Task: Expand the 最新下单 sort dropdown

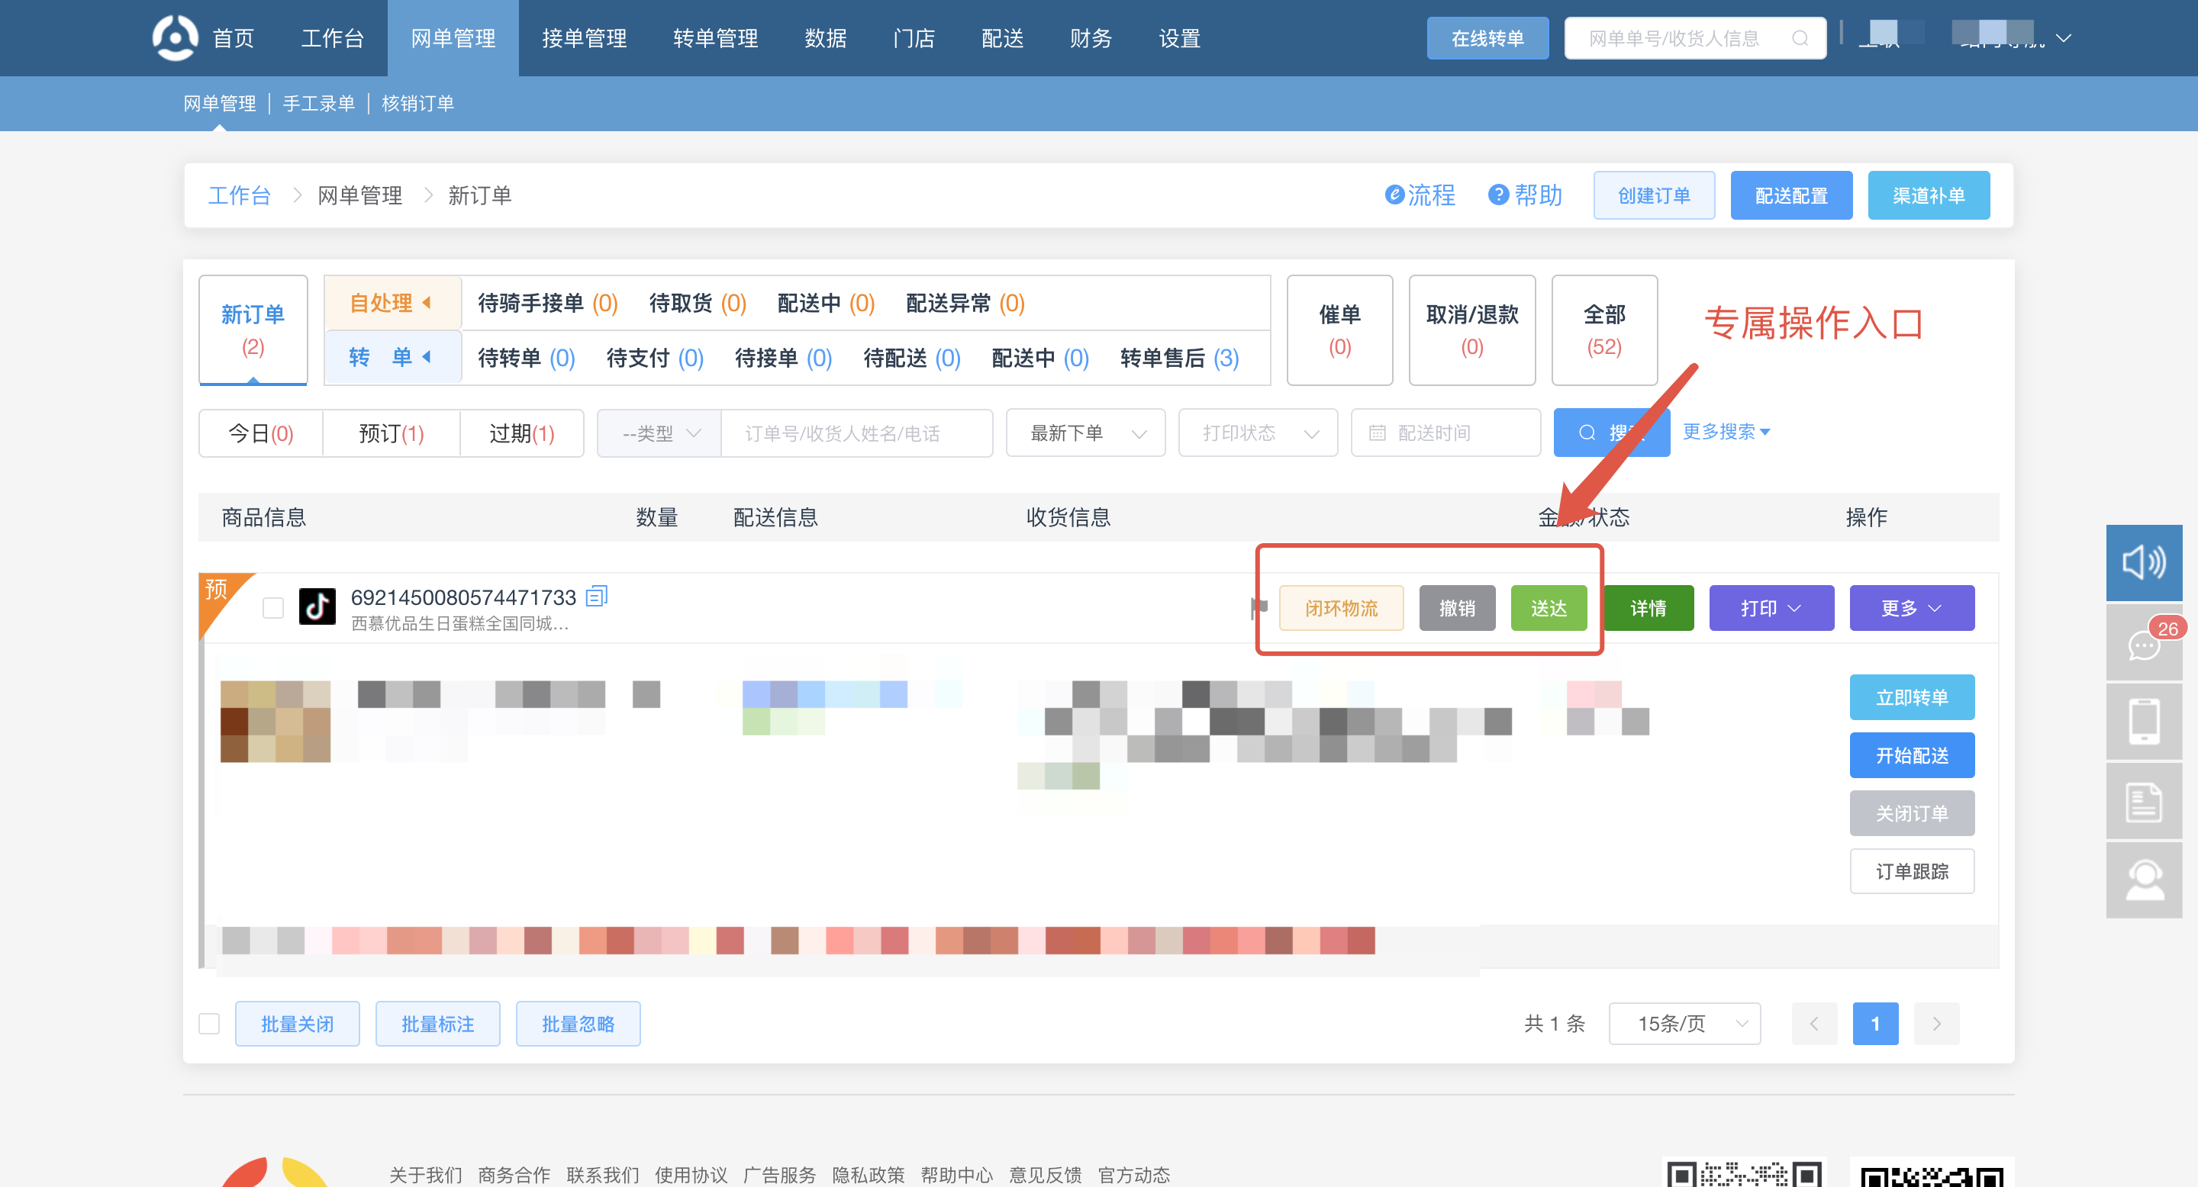Action: click(x=1085, y=433)
